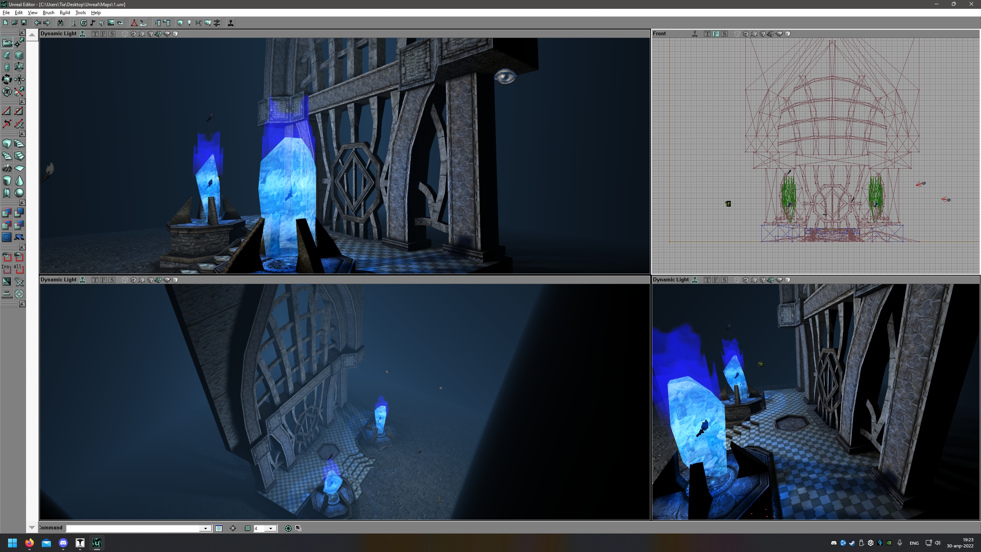The width and height of the screenshot is (981, 552).
Task: Click the Build Lighting bulb icon
Action: pyautogui.click(x=189, y=23)
